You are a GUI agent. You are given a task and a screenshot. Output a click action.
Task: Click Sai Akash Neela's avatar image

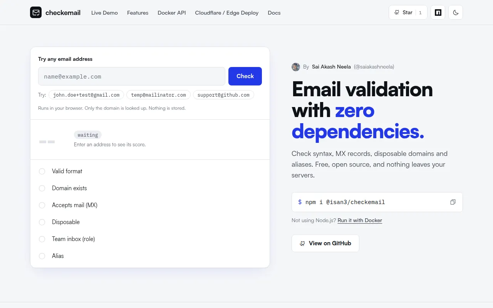pos(296,67)
